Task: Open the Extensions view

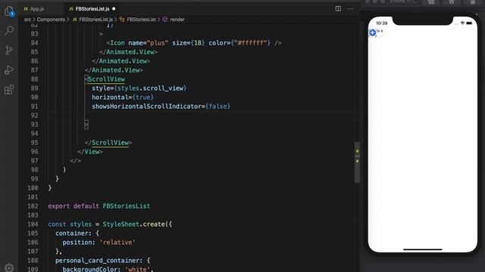Action: (x=9, y=90)
